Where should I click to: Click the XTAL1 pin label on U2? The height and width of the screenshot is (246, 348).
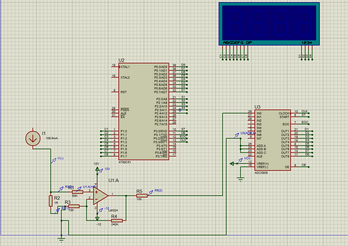pos(125,67)
